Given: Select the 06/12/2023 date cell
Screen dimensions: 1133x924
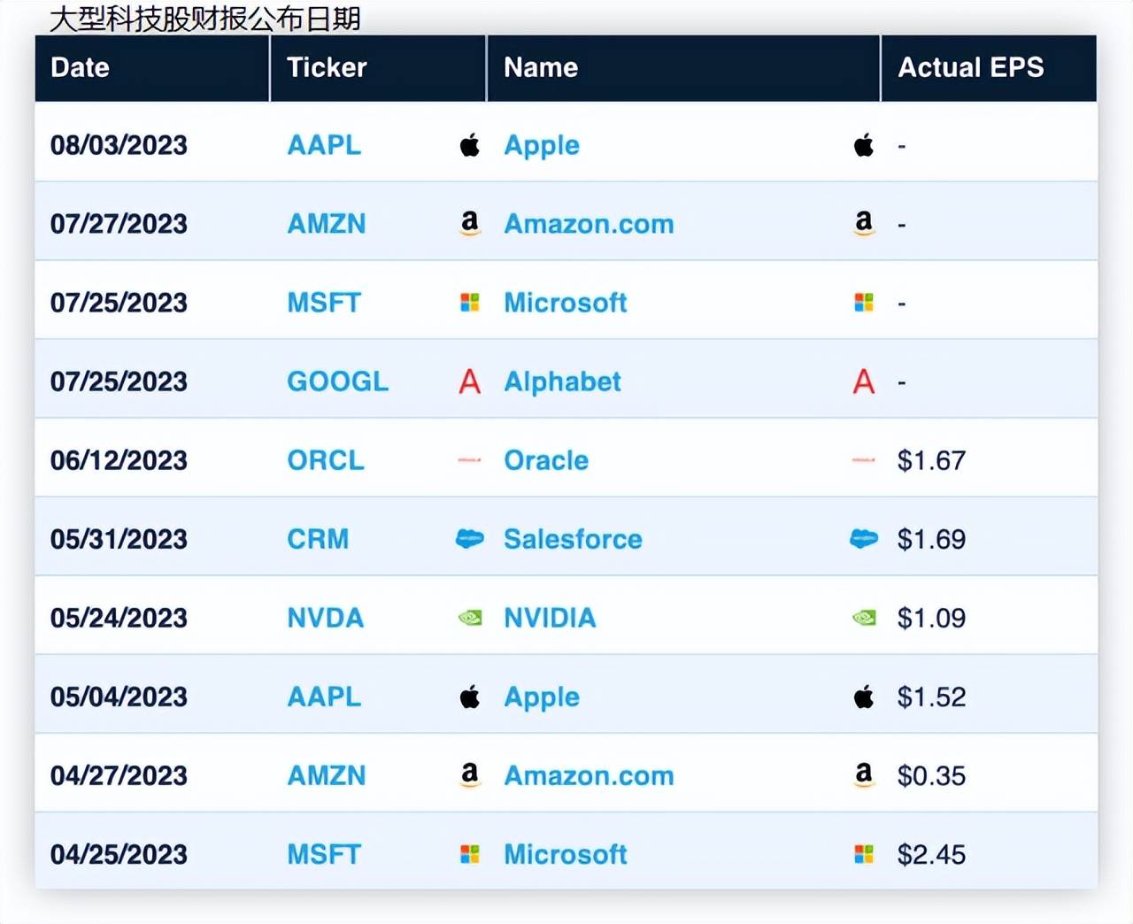Looking at the screenshot, I should click(119, 460).
